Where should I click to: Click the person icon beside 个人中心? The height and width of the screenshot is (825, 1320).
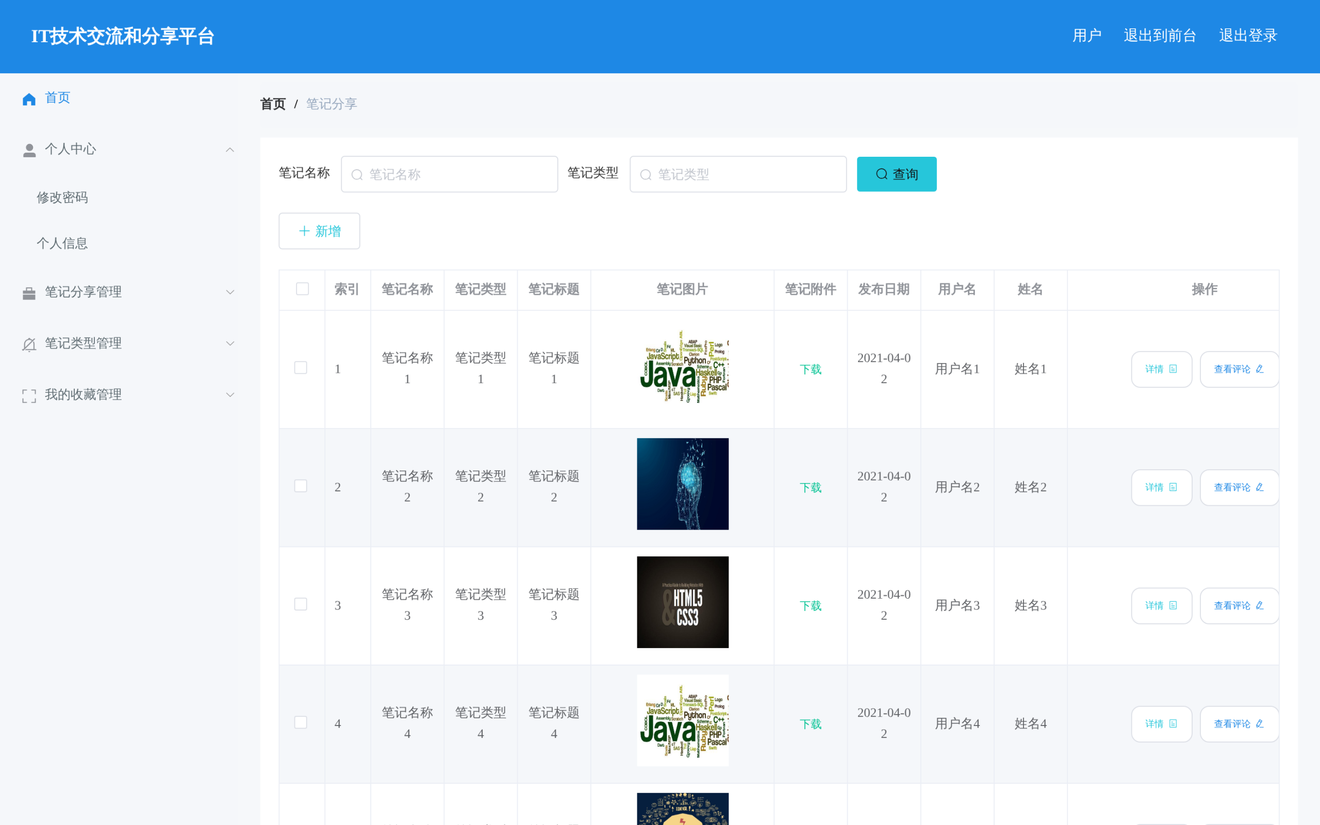click(x=29, y=150)
